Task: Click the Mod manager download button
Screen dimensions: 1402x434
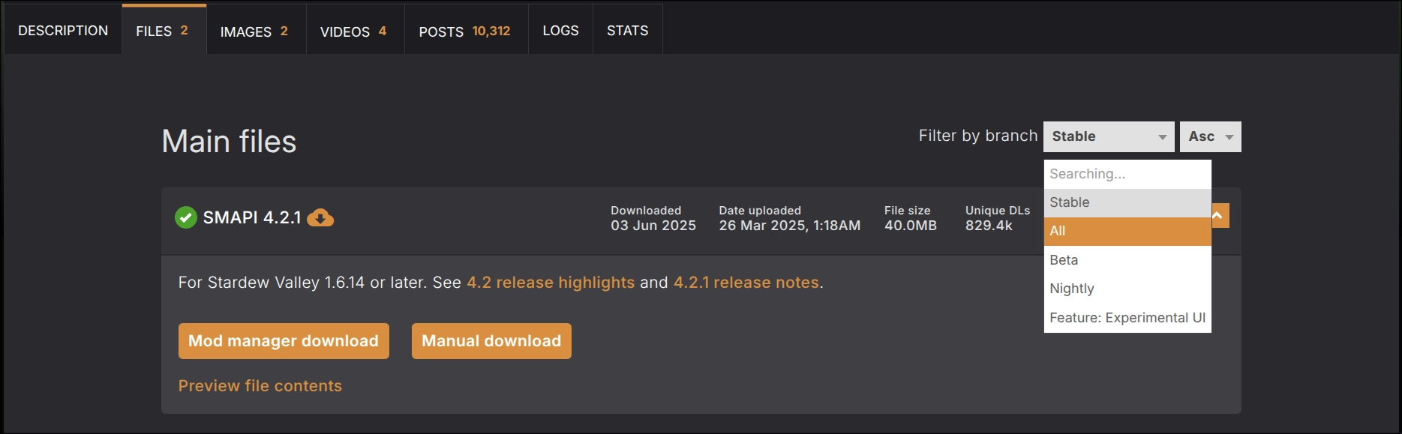Action: pos(284,341)
